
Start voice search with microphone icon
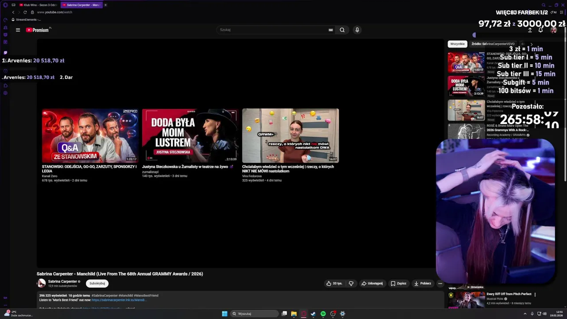coord(357,30)
